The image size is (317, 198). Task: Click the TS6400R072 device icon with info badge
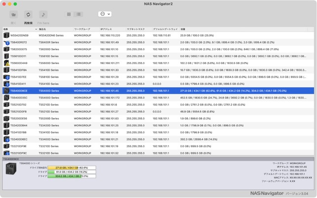pyautogui.click(x=6, y=42)
